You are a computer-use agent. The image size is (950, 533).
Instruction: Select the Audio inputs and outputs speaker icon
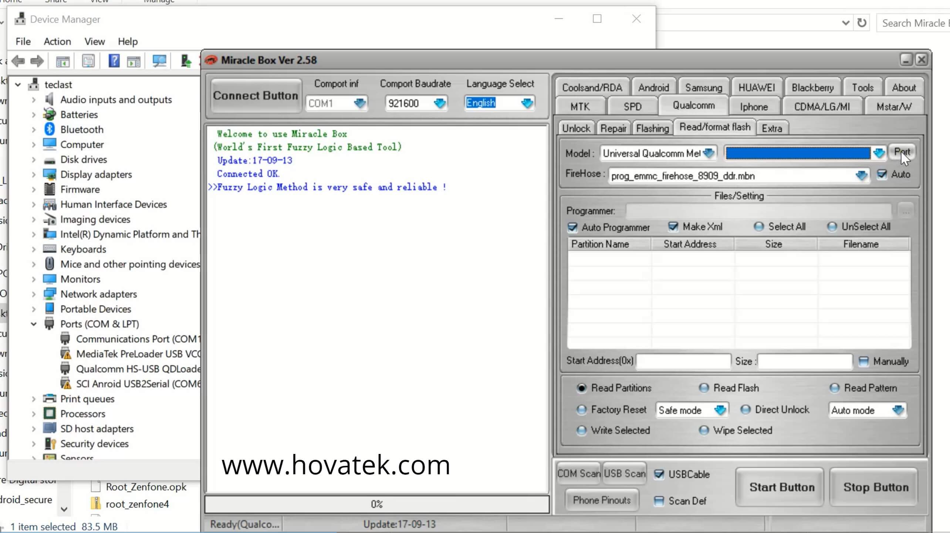coord(50,99)
